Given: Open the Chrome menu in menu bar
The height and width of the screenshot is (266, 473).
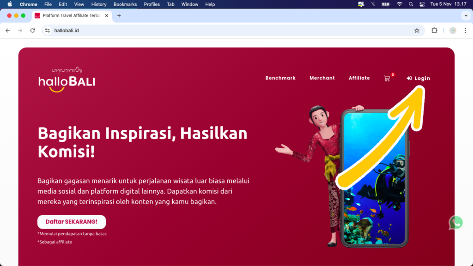Looking at the screenshot, I should (28, 4).
